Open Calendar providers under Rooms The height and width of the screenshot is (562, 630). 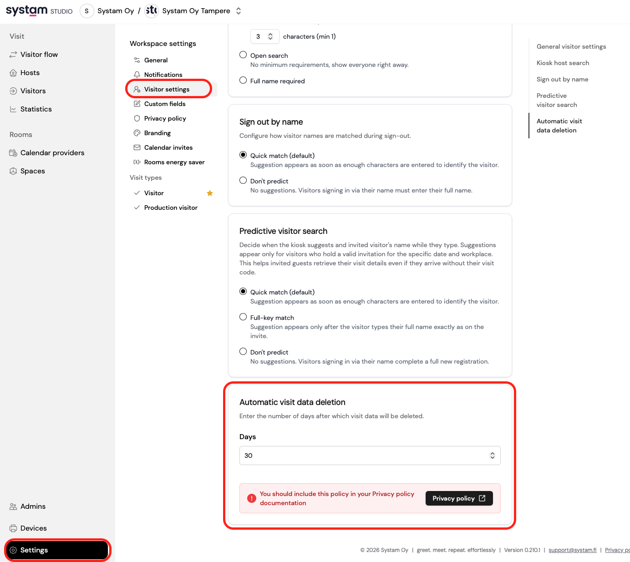(x=52, y=152)
